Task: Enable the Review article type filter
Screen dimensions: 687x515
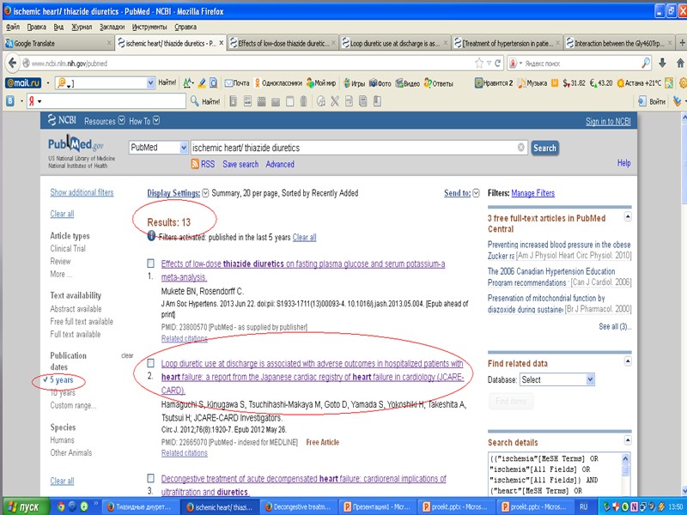Action: coord(60,261)
